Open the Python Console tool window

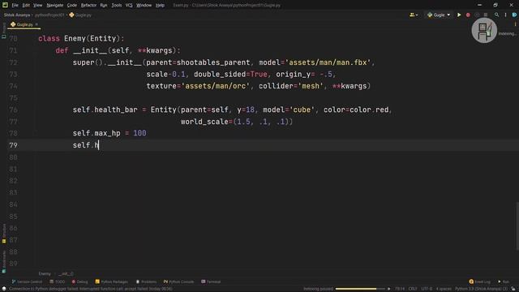(x=178, y=281)
